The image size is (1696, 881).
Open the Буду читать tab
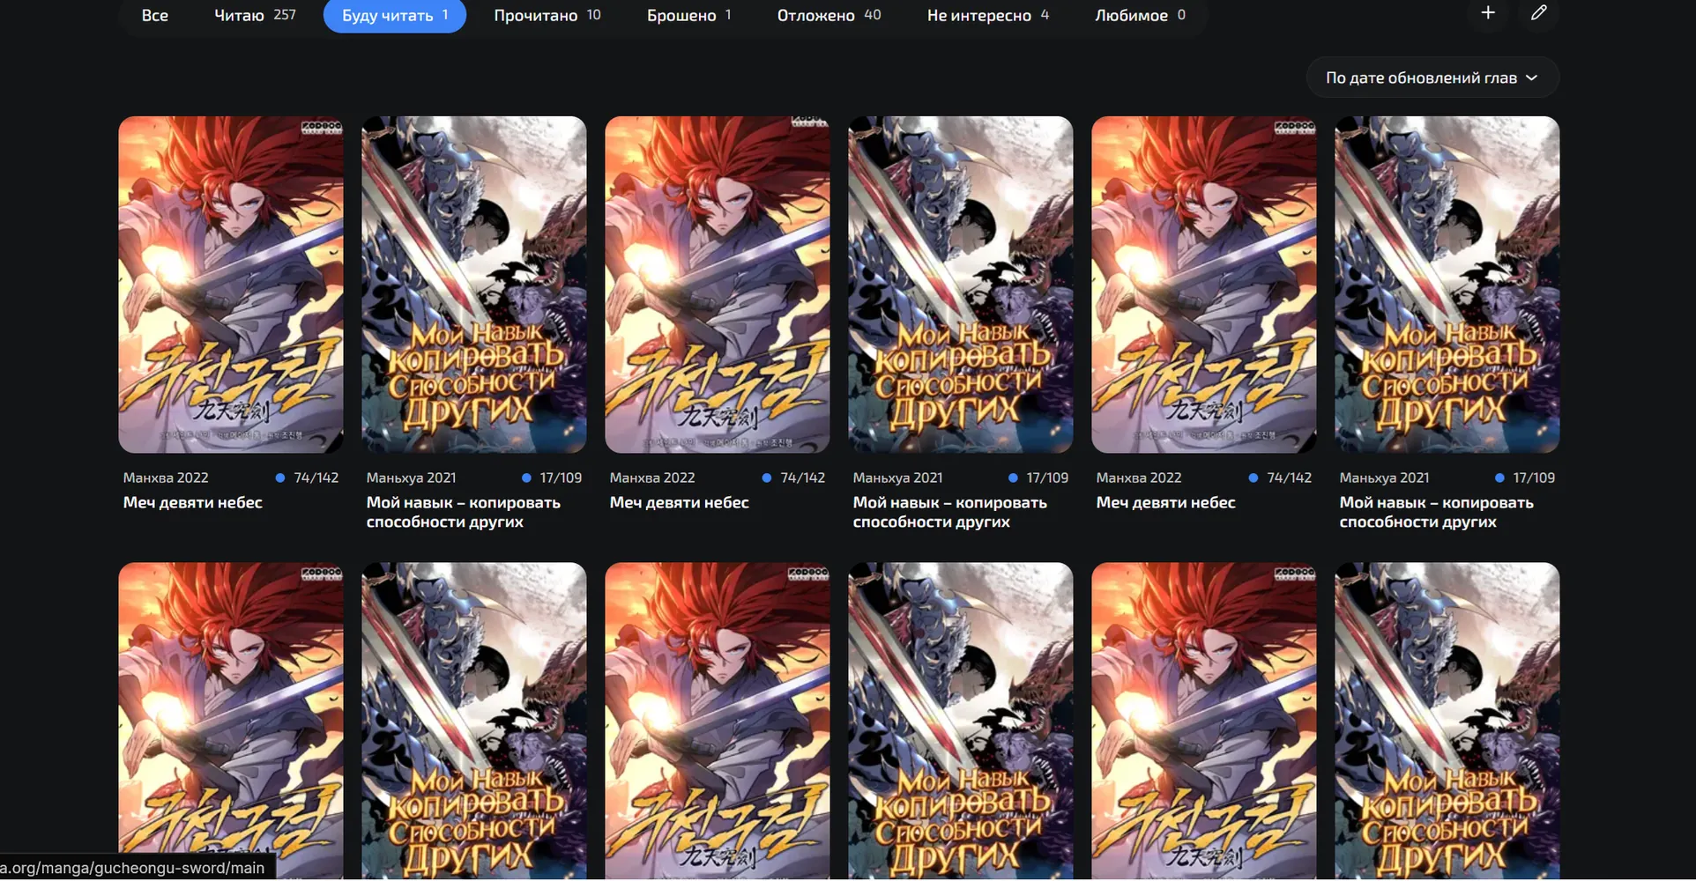(395, 15)
